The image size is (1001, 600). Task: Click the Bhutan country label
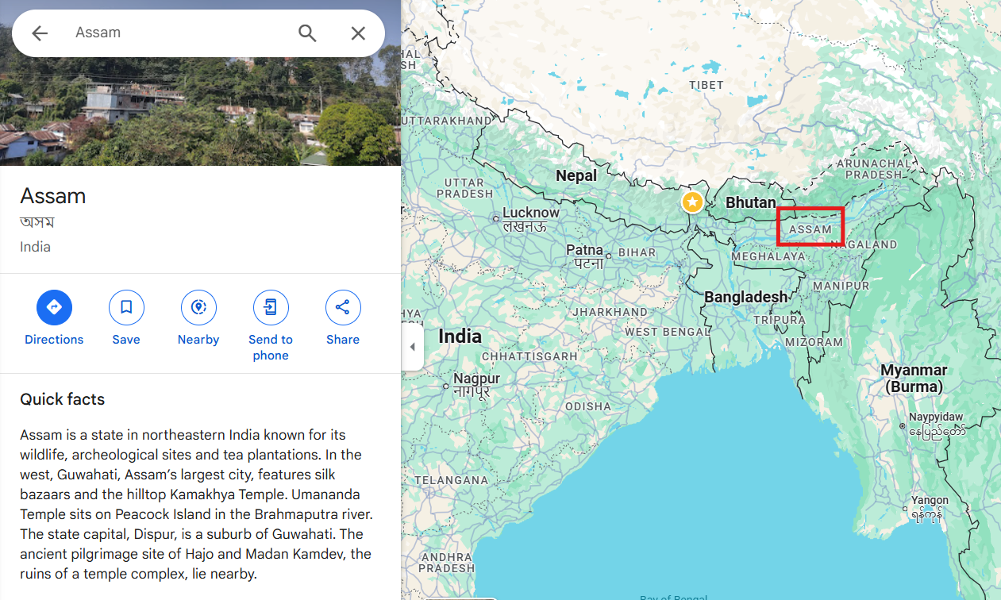click(750, 202)
